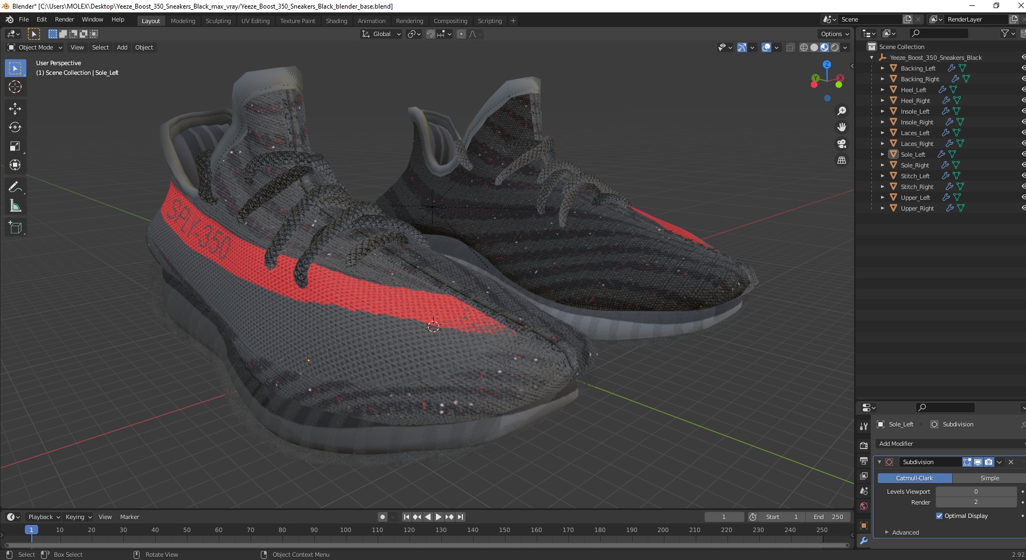The height and width of the screenshot is (560, 1026).
Task: Click the End frame field
Action: tap(829, 517)
